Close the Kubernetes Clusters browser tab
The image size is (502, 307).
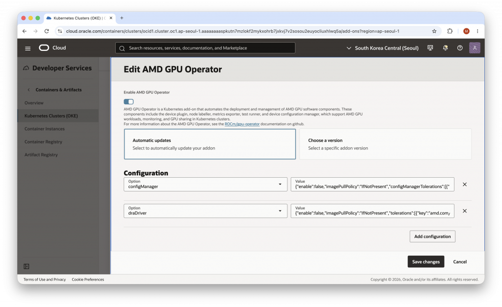pos(111,18)
